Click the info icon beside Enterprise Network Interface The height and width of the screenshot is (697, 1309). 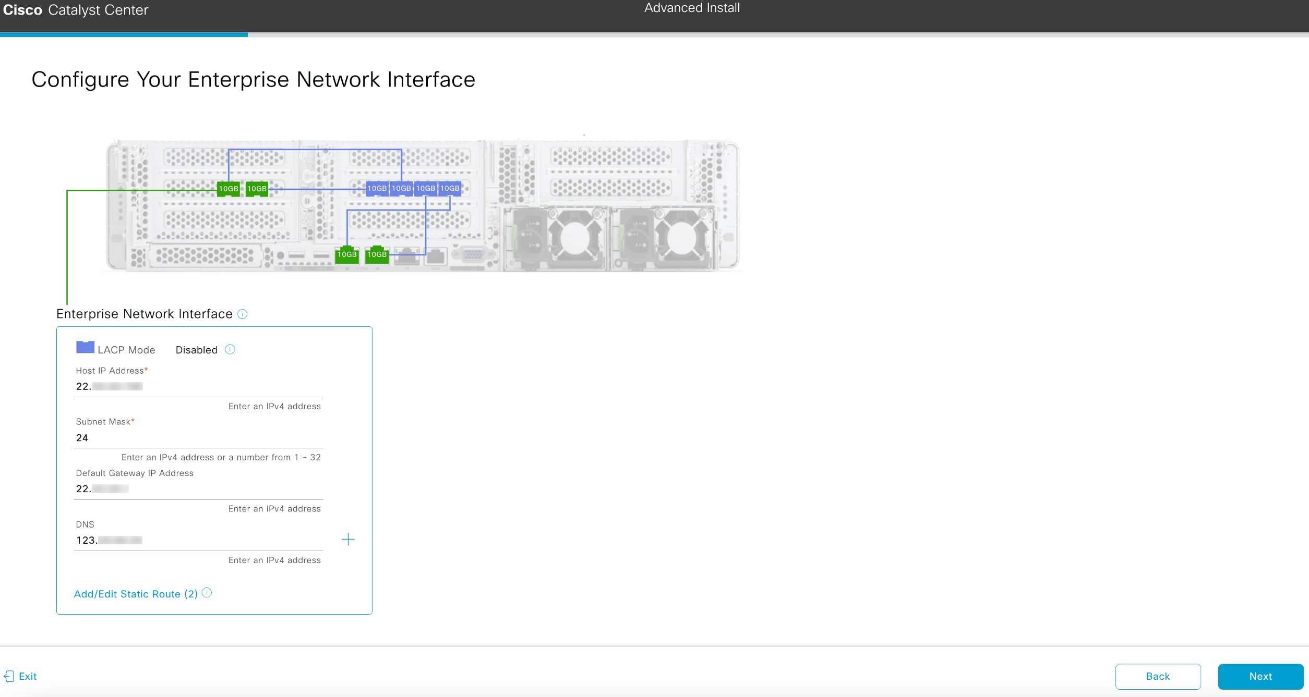(242, 313)
